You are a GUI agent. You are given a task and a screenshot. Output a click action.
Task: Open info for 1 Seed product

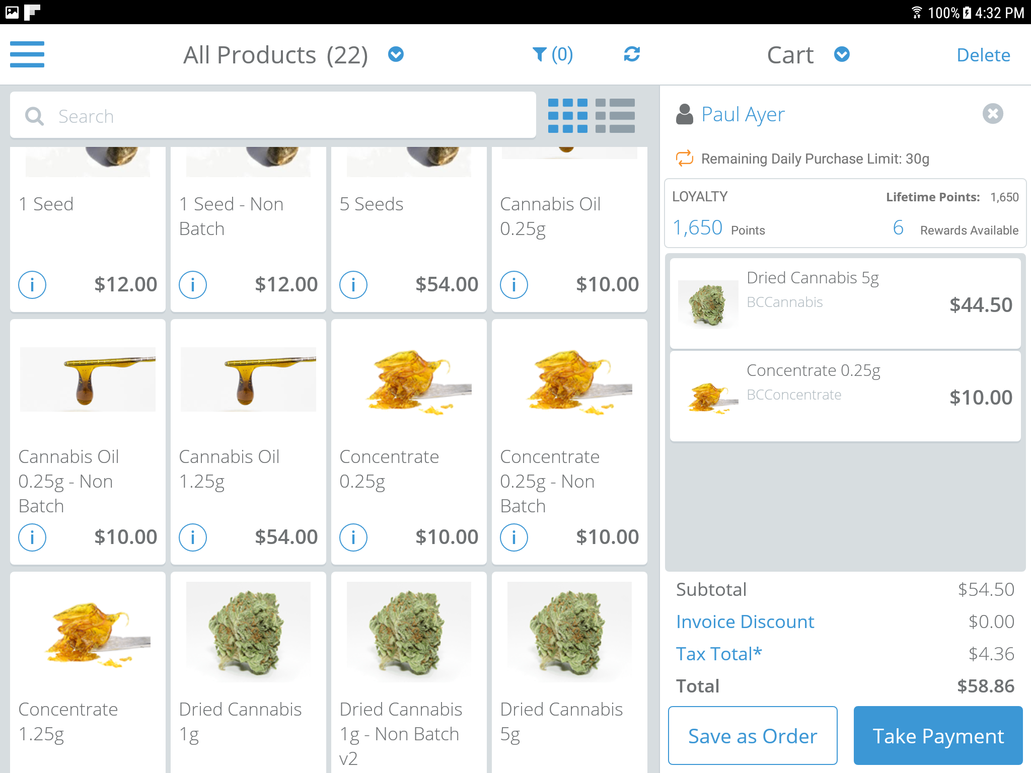pyautogui.click(x=32, y=285)
